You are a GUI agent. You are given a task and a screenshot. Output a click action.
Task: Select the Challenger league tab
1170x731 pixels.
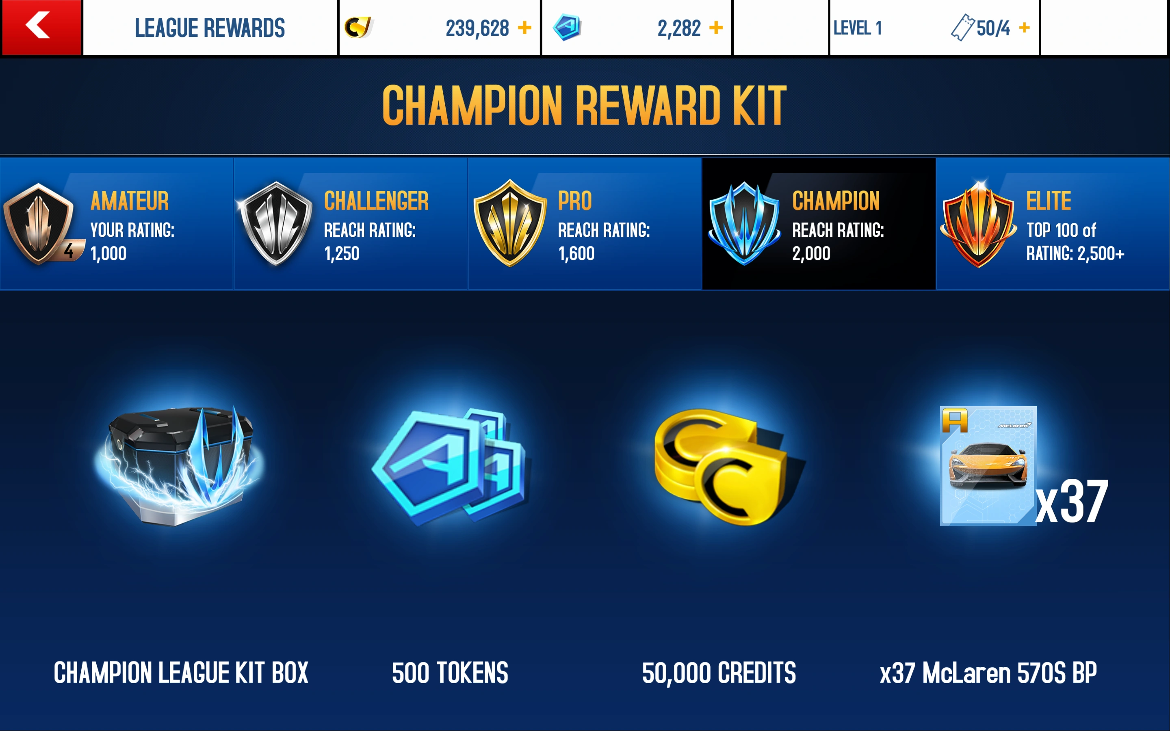(351, 224)
